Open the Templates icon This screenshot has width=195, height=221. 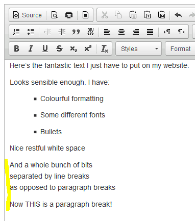click(85, 15)
